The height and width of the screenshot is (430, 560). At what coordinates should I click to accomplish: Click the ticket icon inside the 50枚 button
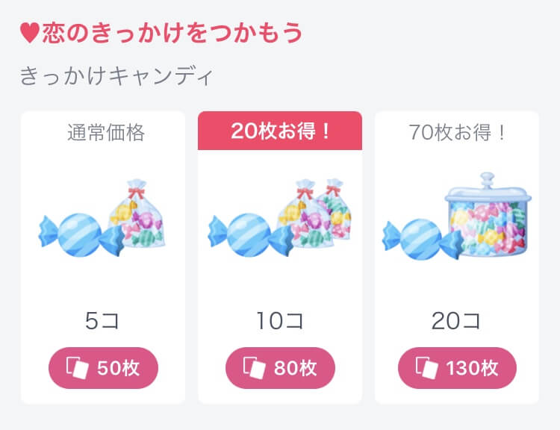coord(78,368)
